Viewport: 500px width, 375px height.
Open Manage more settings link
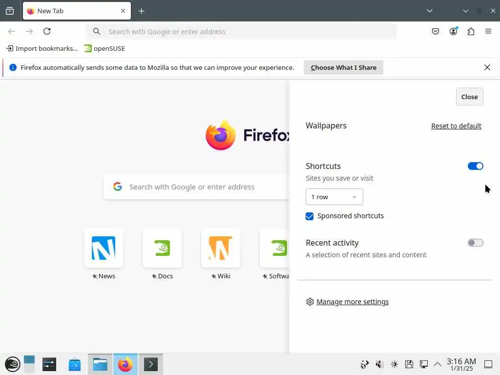(x=353, y=302)
